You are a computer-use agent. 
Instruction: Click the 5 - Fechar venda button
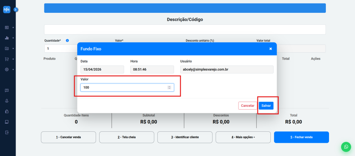point(301,137)
